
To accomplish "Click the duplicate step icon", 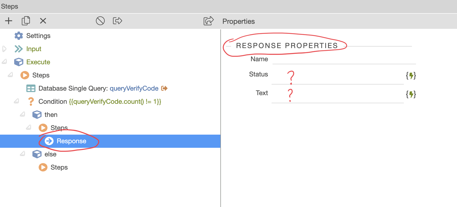I will pos(26,21).
